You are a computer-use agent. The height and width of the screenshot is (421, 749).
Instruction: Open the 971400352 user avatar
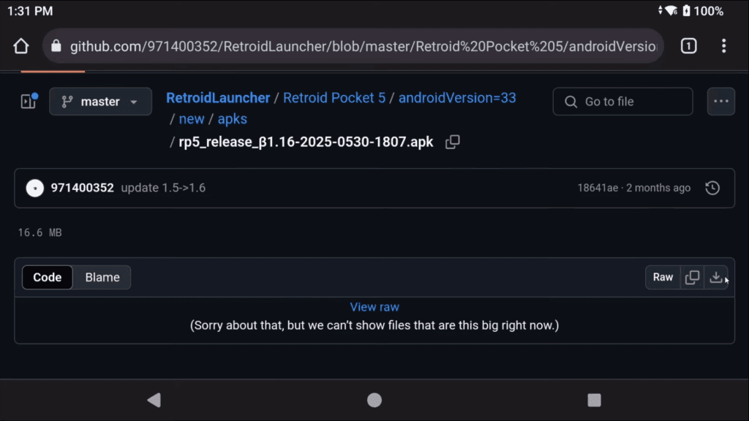pyautogui.click(x=35, y=188)
